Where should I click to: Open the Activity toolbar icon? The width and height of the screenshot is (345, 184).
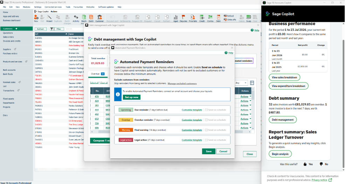click(x=76, y=18)
